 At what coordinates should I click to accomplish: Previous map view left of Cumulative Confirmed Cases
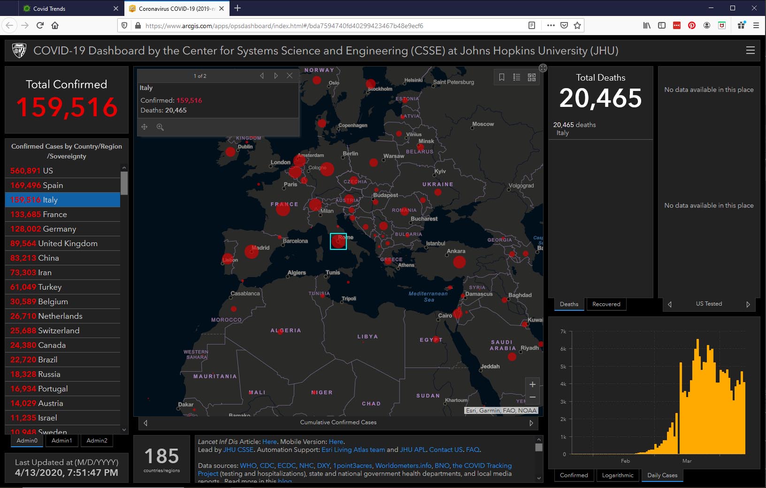[146, 423]
